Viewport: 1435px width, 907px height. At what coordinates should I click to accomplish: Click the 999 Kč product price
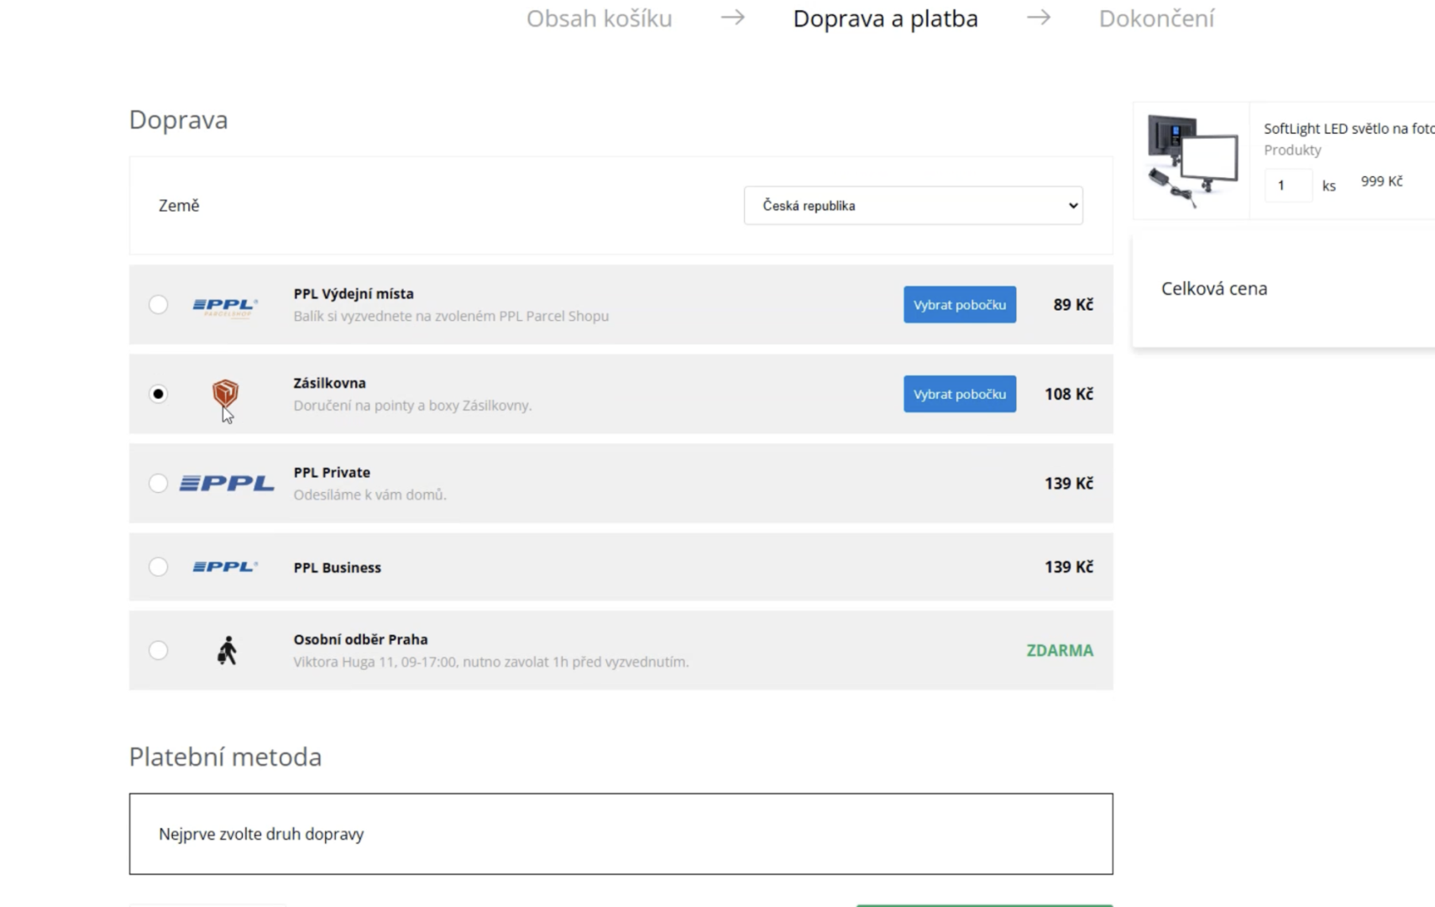1381,181
